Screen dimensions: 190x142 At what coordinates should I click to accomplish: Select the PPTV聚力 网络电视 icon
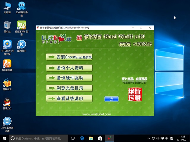point(7,47)
